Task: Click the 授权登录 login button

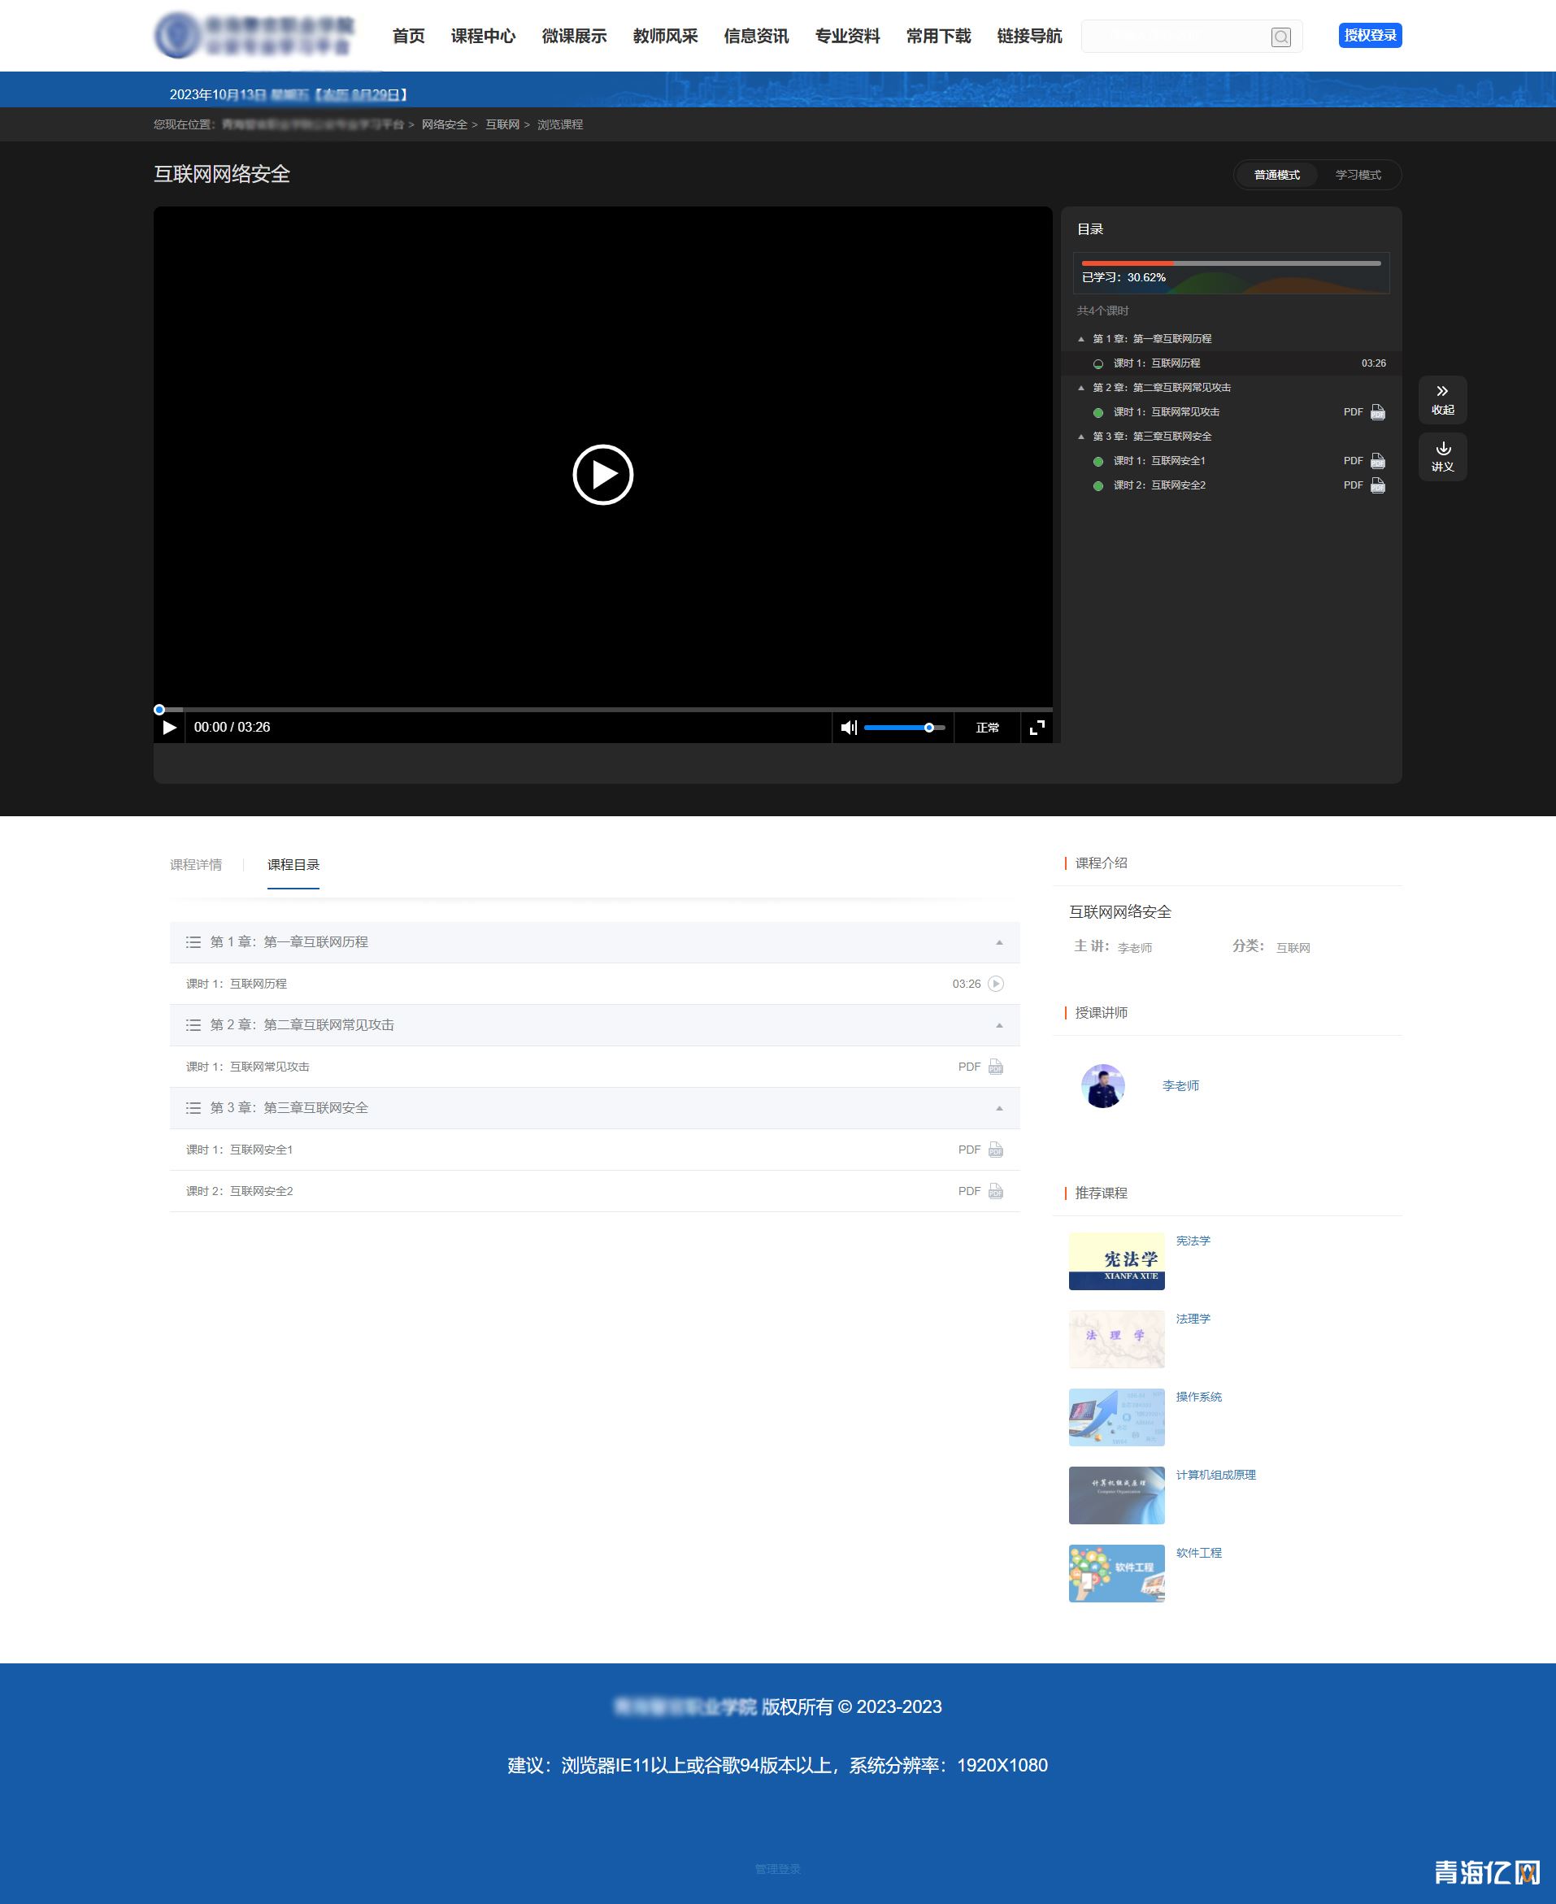Action: tap(1369, 35)
